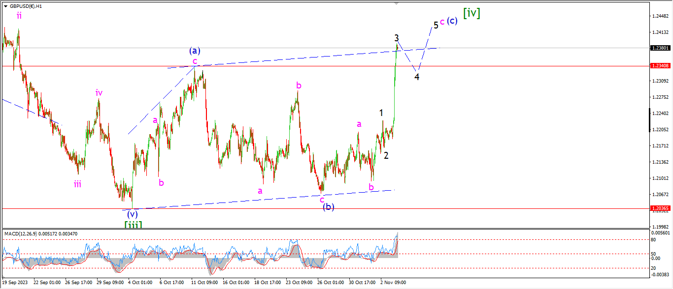Click the blue (a) wave label

[195, 51]
